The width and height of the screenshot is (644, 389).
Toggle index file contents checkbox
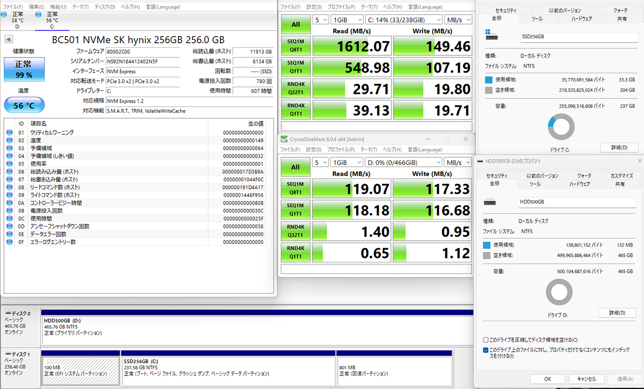click(486, 350)
